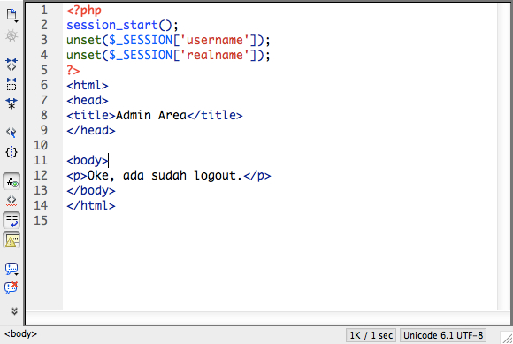
Task: Click line number 10 in the gutter
Action: coord(41,145)
